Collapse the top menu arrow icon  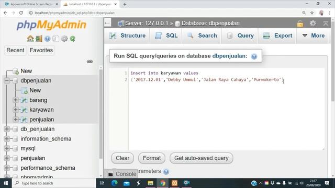click(326, 23)
